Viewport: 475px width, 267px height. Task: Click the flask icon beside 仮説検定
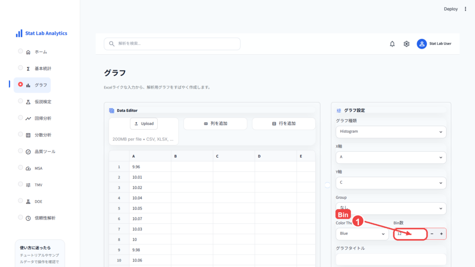pos(28,102)
